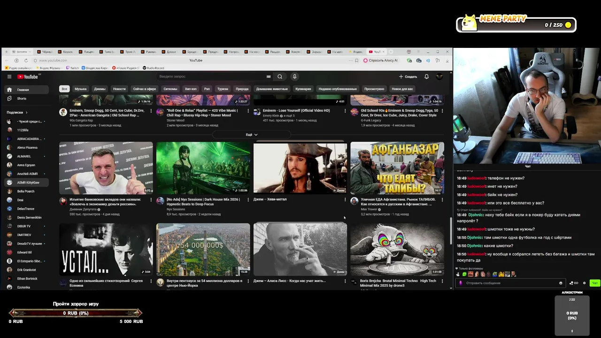This screenshot has height=338, width=601.
Task: Click the YouTube logo
Action: 28,77
